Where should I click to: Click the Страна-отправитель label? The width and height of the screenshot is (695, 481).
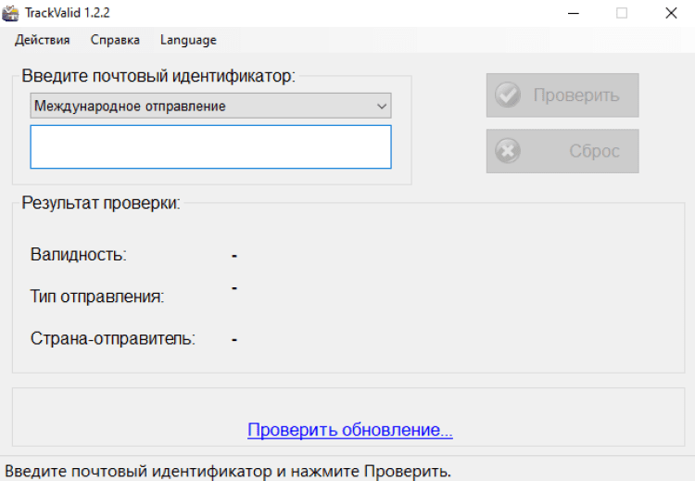pos(112,338)
